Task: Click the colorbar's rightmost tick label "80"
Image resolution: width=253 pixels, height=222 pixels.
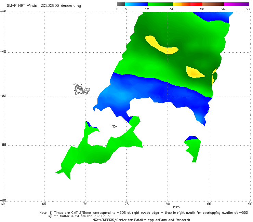Action: [x=248, y=9]
